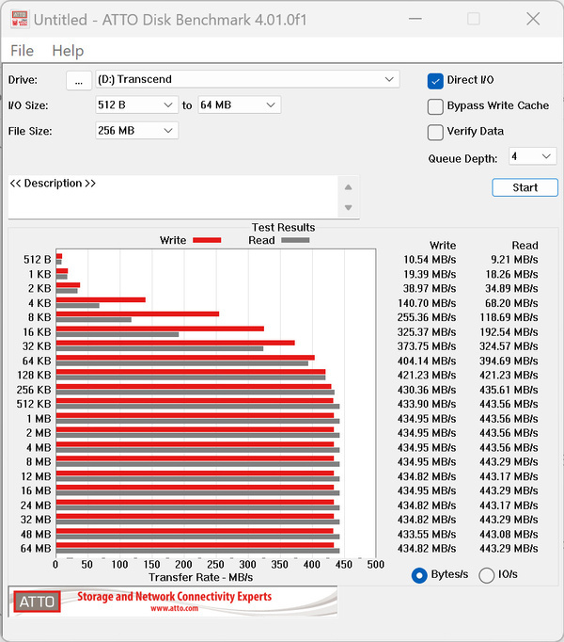
Task: Click the drive browse ellipsis button
Action: tap(79, 80)
